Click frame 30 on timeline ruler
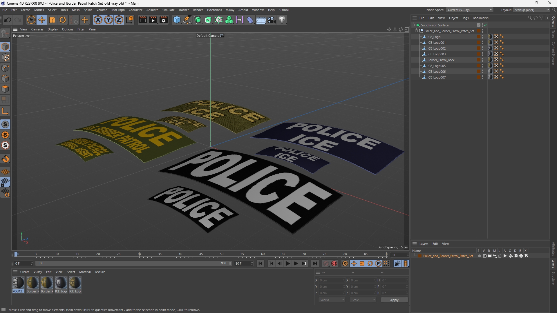This screenshot has width=557, height=313. point(139,254)
